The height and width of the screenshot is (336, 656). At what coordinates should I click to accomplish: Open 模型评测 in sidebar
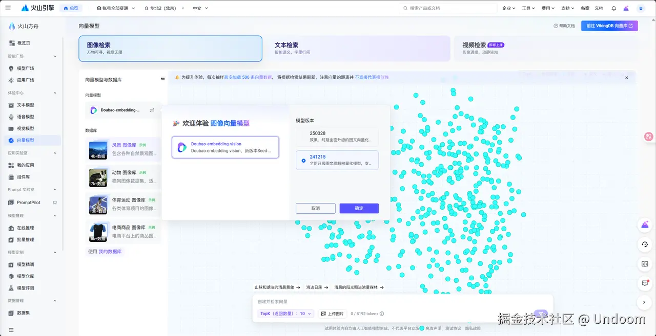pos(31,288)
